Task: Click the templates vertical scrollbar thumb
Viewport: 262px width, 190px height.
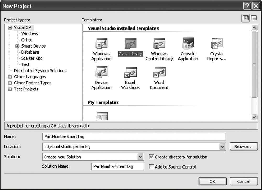Action: pyautogui.click(x=254, y=64)
